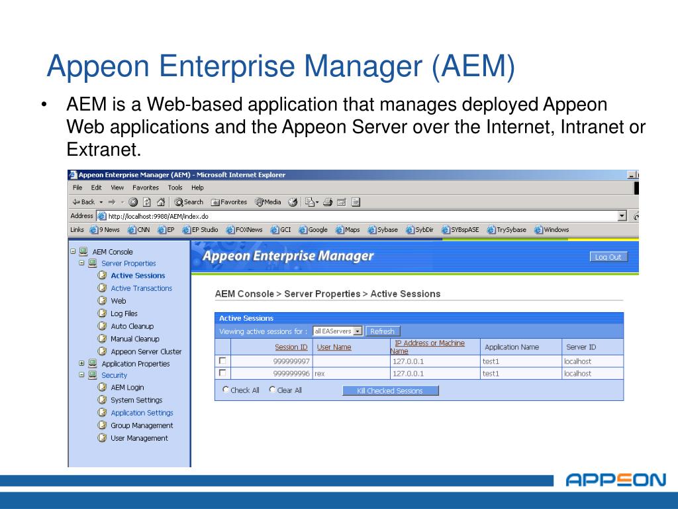Open Group Management in the tree
678x509 pixels.
(142, 425)
